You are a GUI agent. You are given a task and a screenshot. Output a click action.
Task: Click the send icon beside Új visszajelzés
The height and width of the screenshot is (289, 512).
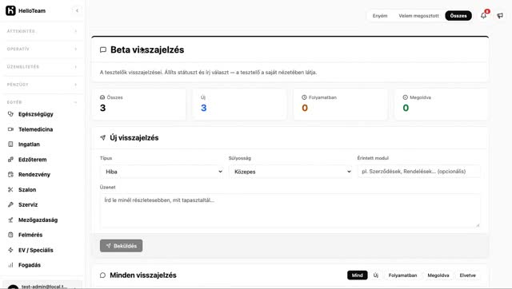coord(103,137)
